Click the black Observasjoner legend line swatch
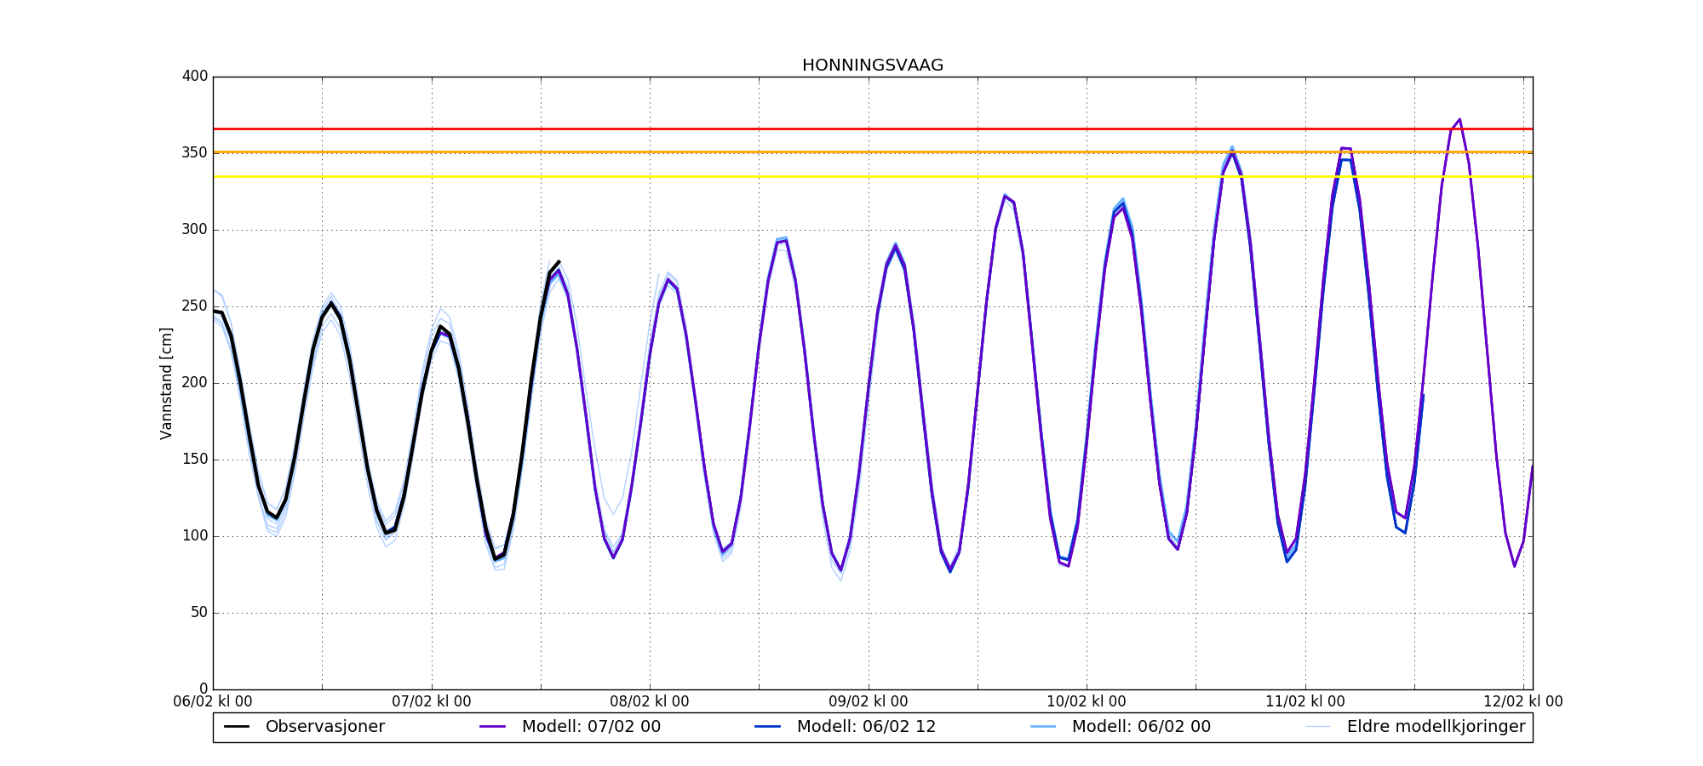The image size is (1703, 766). coord(236,727)
